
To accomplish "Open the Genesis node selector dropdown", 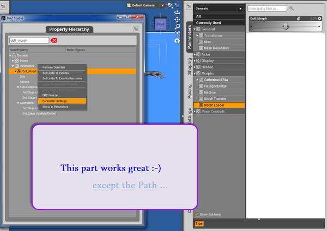I will click(240, 9).
